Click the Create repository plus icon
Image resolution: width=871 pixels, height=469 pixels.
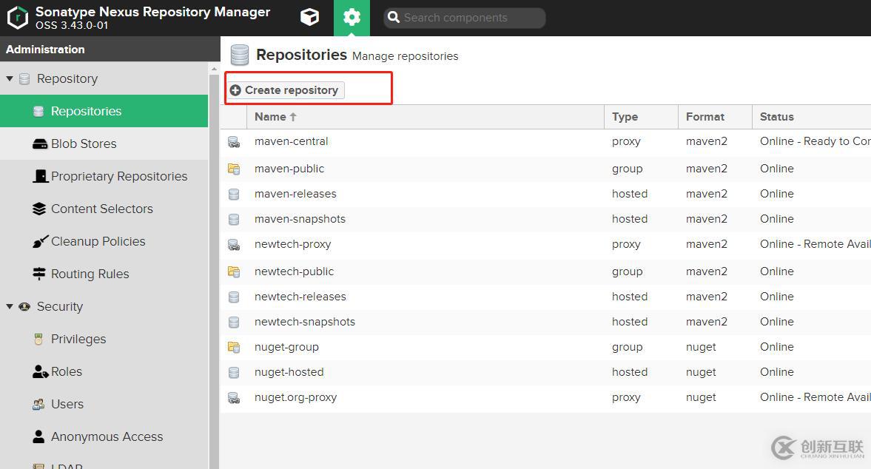pos(235,90)
